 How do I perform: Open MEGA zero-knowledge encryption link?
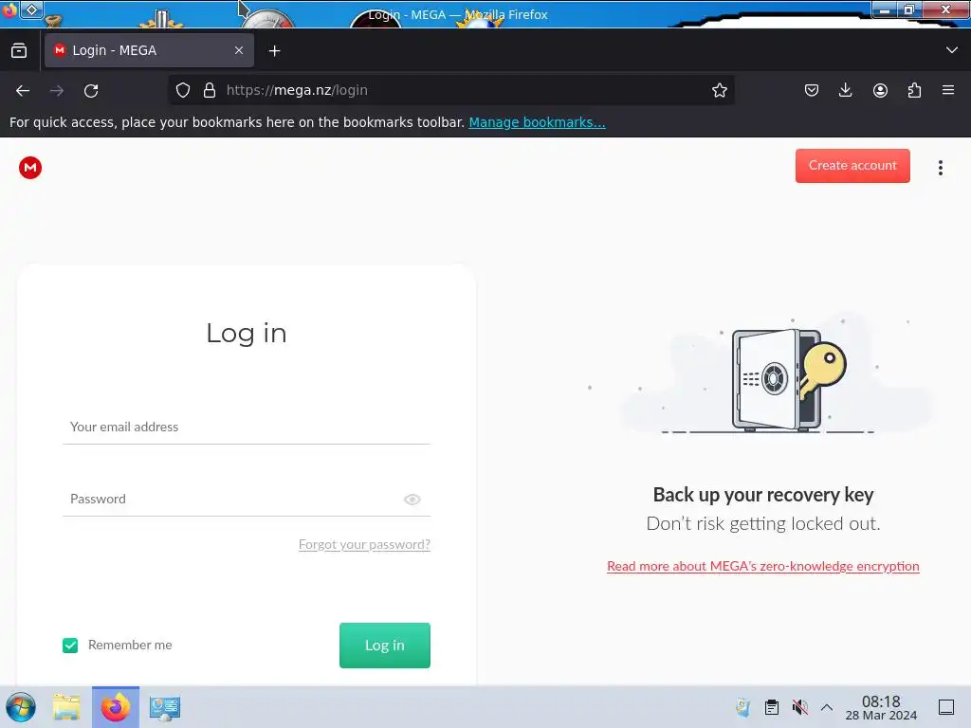point(763,566)
